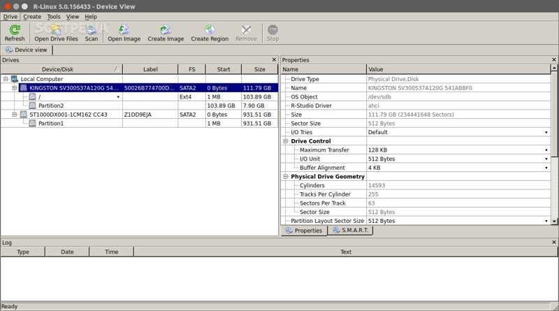559x311 pixels.
Task: Switch to the S.M.A.R.T. tab
Action: [x=351, y=230]
